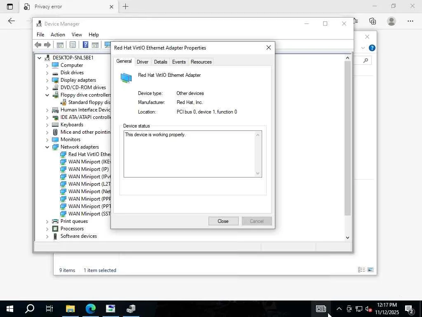Open the Help menu
This screenshot has height=317, width=422.
pyautogui.click(x=94, y=35)
